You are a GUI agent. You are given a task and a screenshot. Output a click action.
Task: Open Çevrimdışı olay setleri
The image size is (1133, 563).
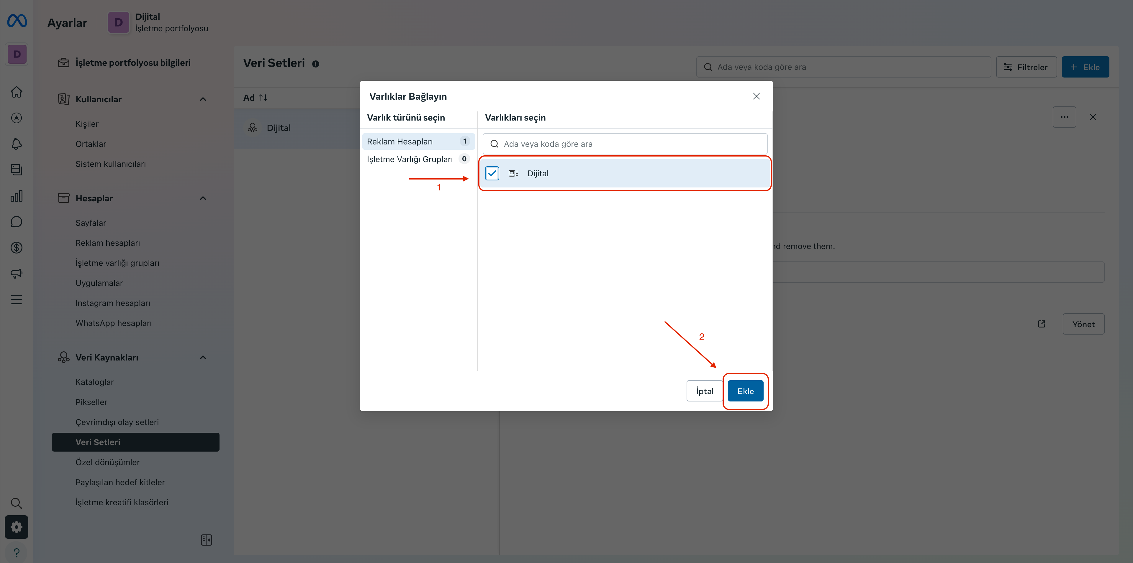117,422
